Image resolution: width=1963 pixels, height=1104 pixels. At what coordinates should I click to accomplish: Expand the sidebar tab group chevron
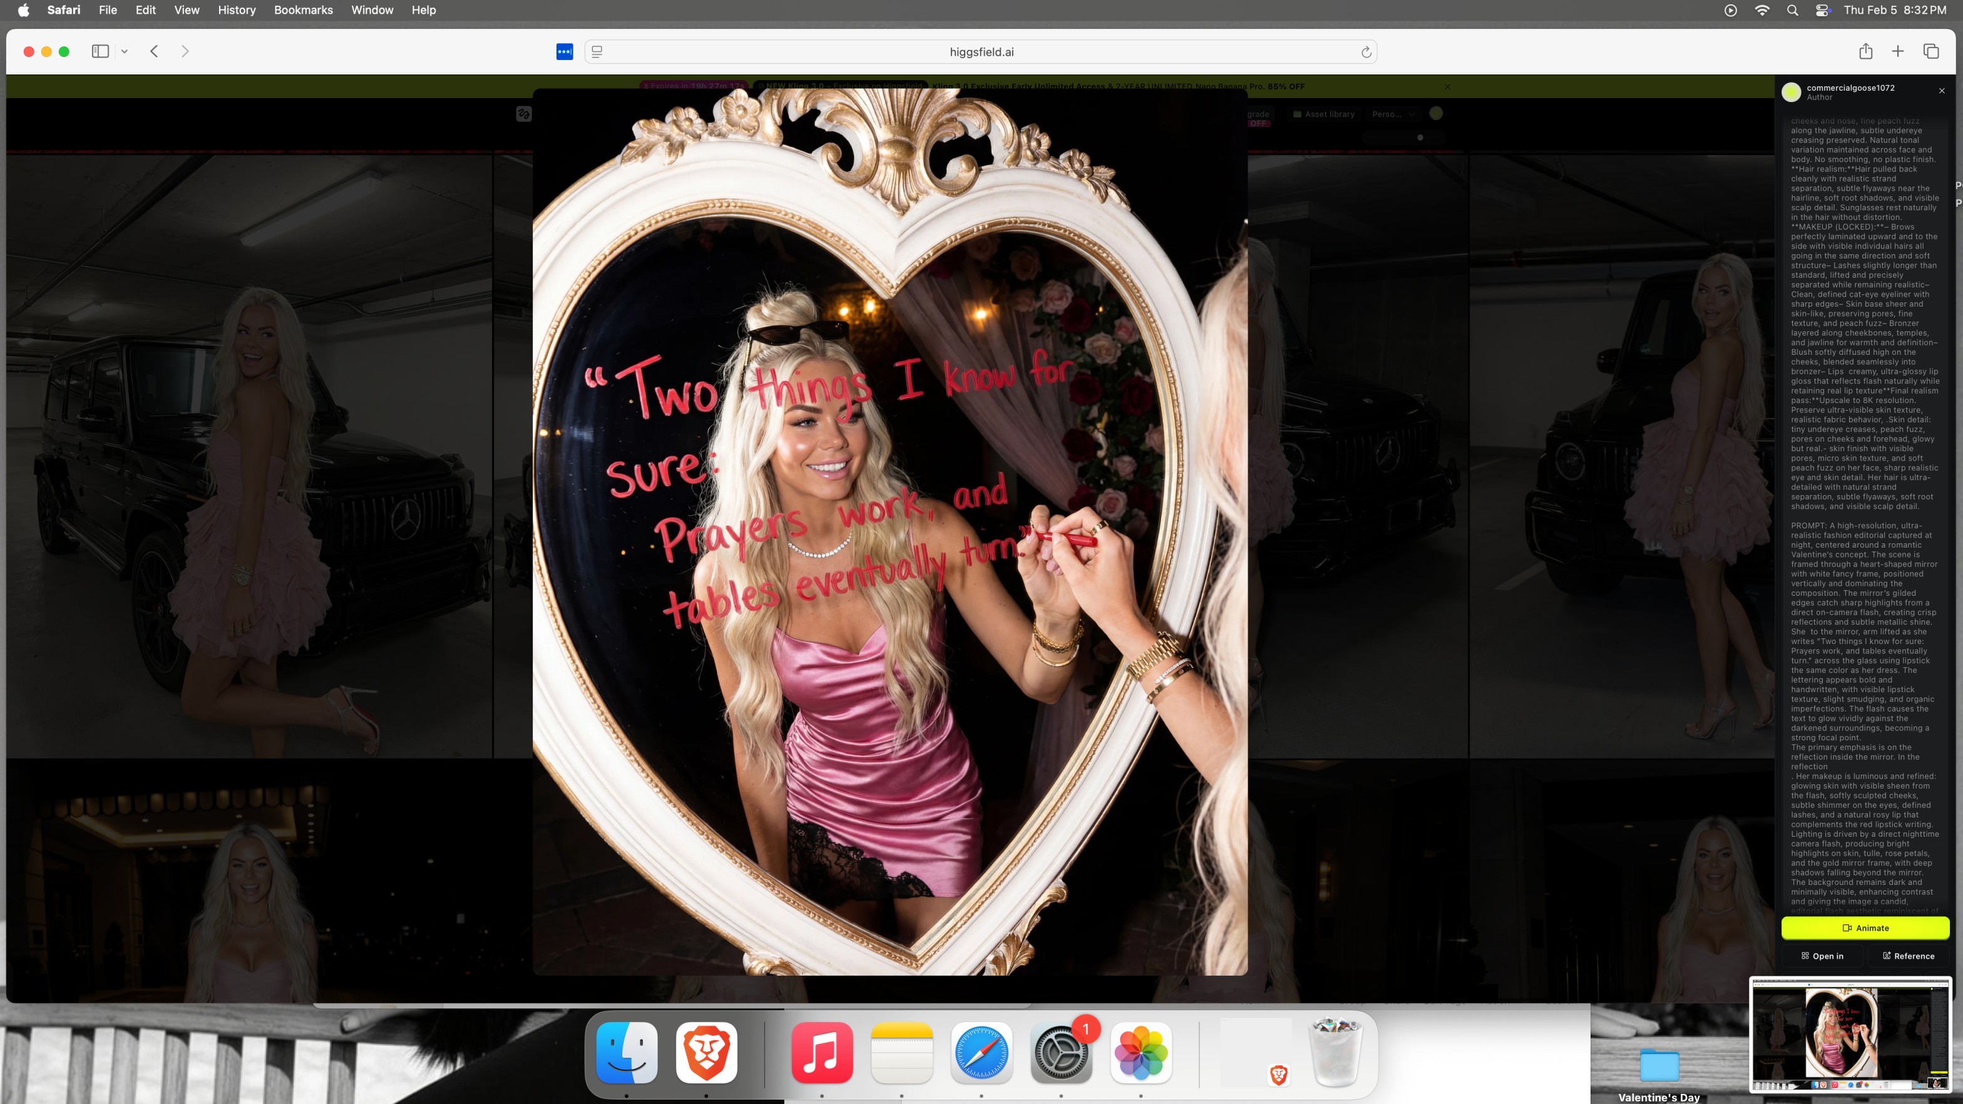tap(124, 52)
